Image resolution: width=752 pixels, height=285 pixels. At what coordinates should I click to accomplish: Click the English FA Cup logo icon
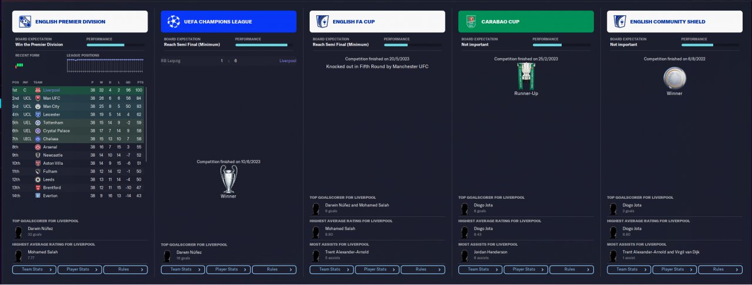click(x=322, y=22)
